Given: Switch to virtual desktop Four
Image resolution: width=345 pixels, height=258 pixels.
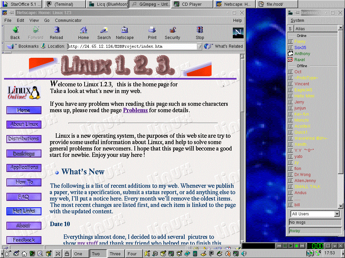Looking at the screenshot, I should pos(132,254).
